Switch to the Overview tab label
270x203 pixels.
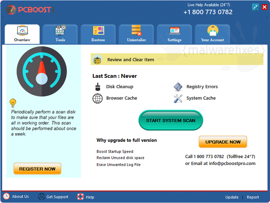click(x=22, y=40)
